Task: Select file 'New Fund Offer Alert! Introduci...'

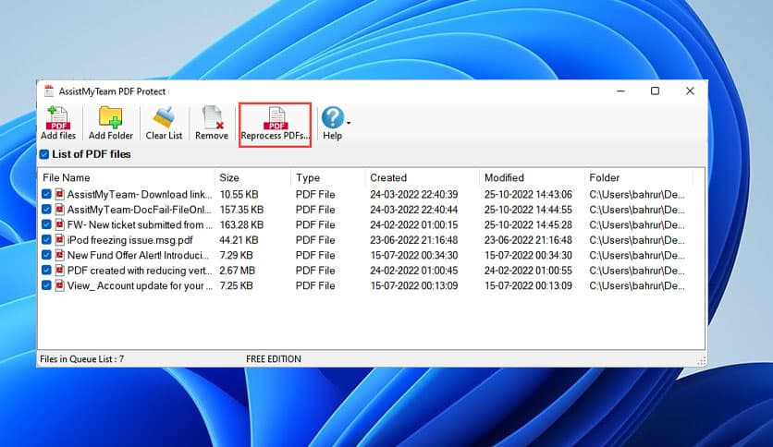Action: [138, 256]
